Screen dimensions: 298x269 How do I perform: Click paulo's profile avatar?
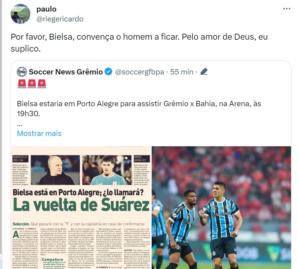pyautogui.click(x=20, y=14)
